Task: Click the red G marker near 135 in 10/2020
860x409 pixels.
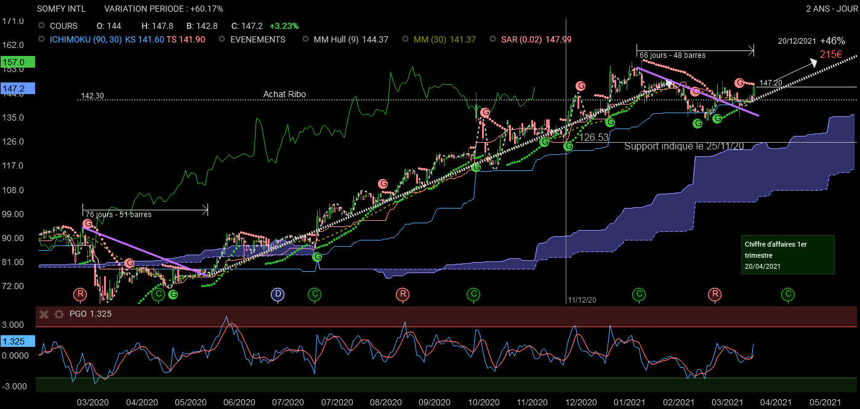Action: (485, 113)
